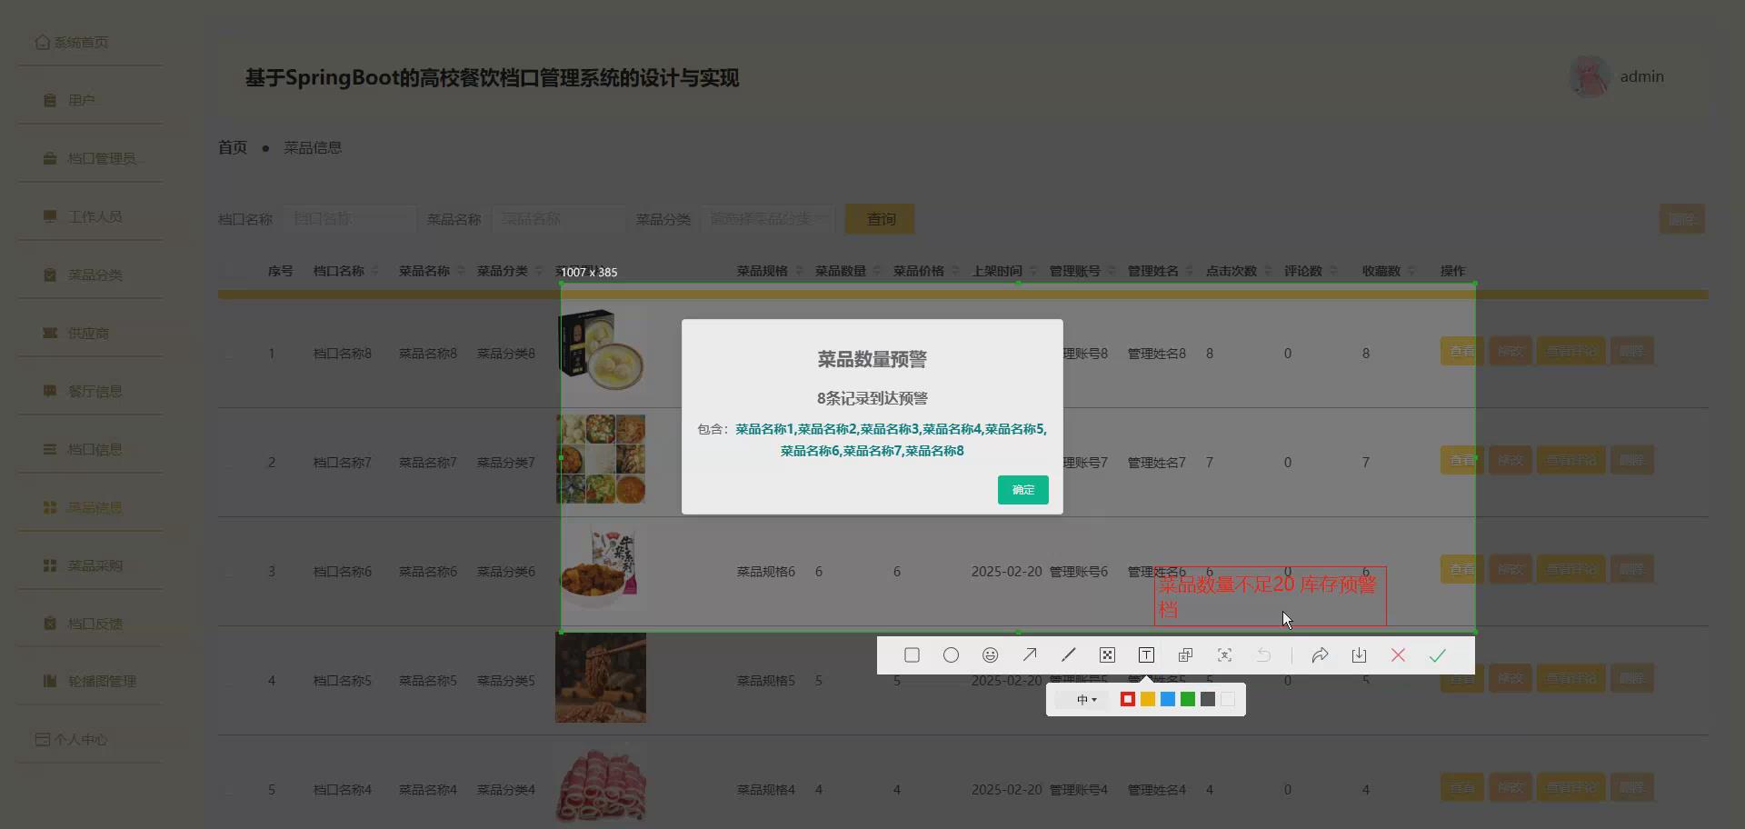The height and width of the screenshot is (829, 1745).
Task: Pick the green annotation color
Action: coord(1188,699)
